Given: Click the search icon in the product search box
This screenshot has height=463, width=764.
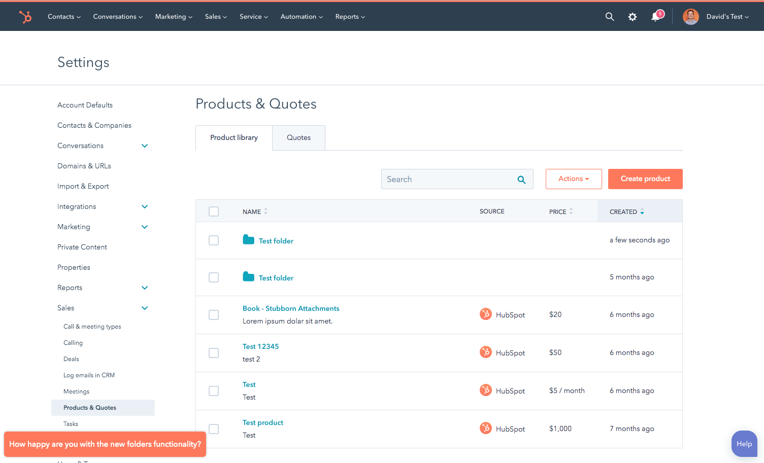Looking at the screenshot, I should point(521,180).
